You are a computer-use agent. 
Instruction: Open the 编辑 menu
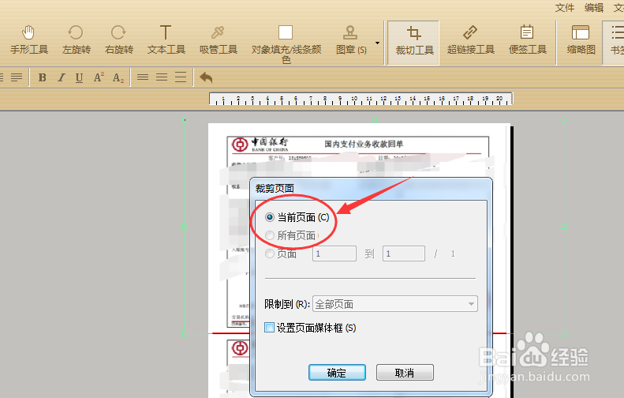(x=594, y=8)
